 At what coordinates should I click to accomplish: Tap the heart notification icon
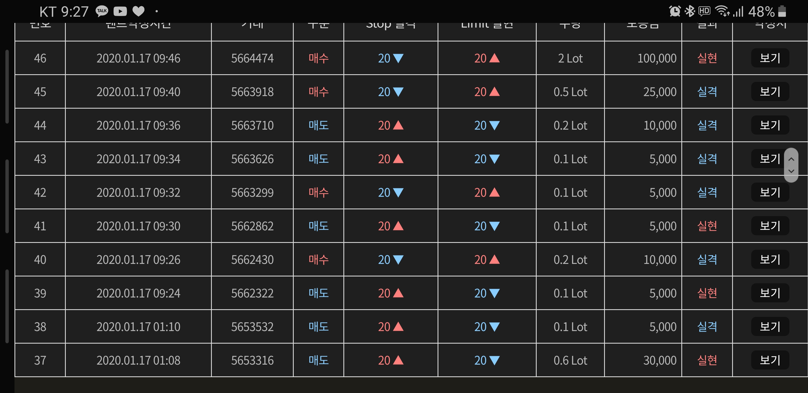tap(138, 12)
